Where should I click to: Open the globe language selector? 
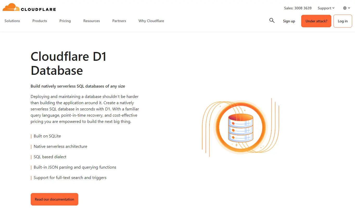346,8
